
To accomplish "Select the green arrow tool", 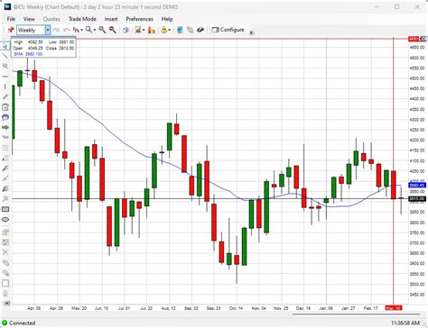I will coord(5,127).
